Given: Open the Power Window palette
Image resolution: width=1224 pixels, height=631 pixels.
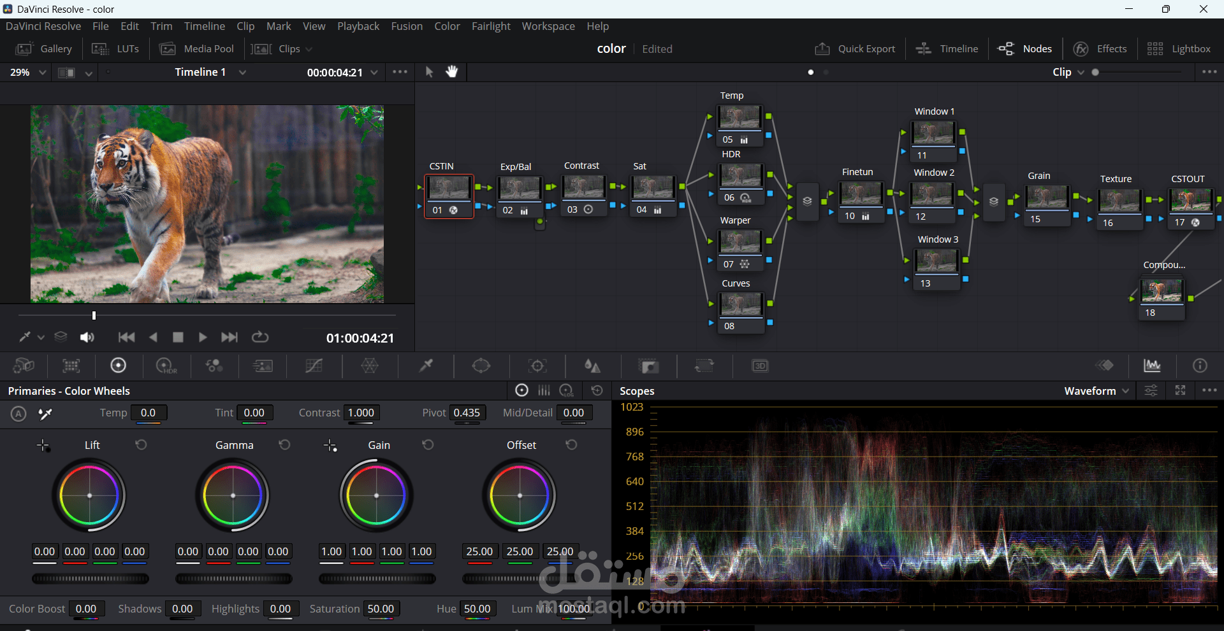Looking at the screenshot, I should 481,365.
